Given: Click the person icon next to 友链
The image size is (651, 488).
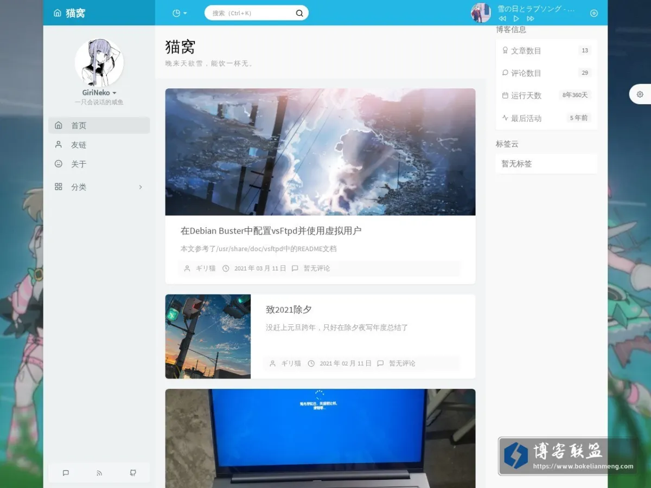Looking at the screenshot, I should point(59,145).
